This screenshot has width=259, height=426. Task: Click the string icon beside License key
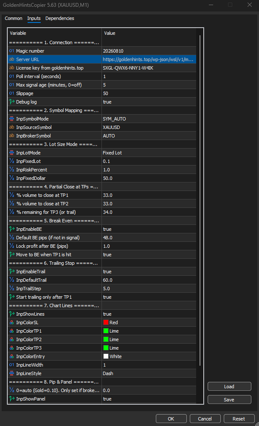tap(12, 67)
